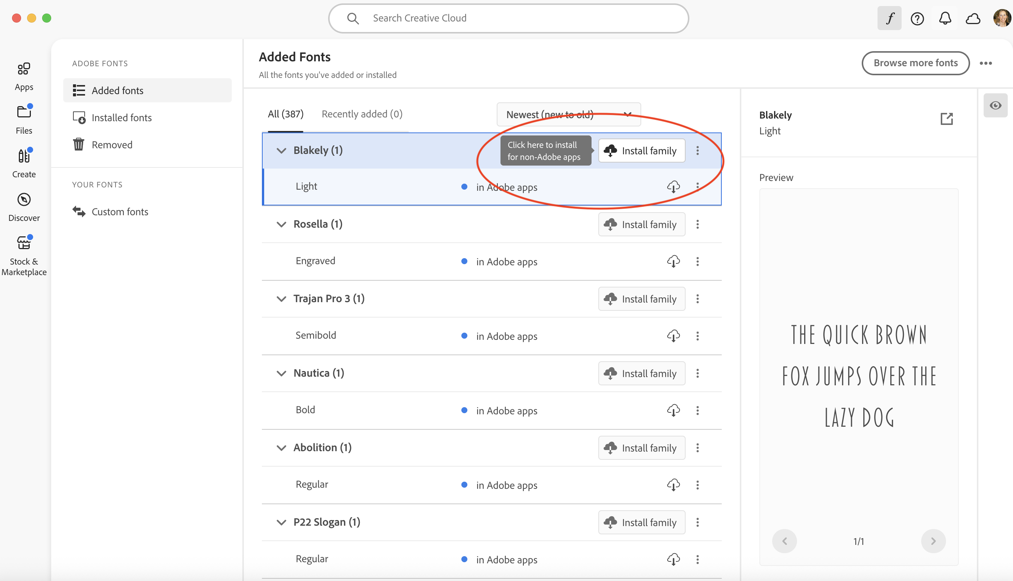1013x581 pixels.
Task: Open more options for P22 Slogan family
Action: [x=697, y=522]
